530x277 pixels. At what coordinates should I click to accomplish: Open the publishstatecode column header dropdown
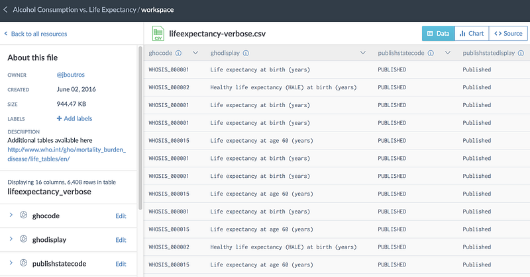pos(448,53)
